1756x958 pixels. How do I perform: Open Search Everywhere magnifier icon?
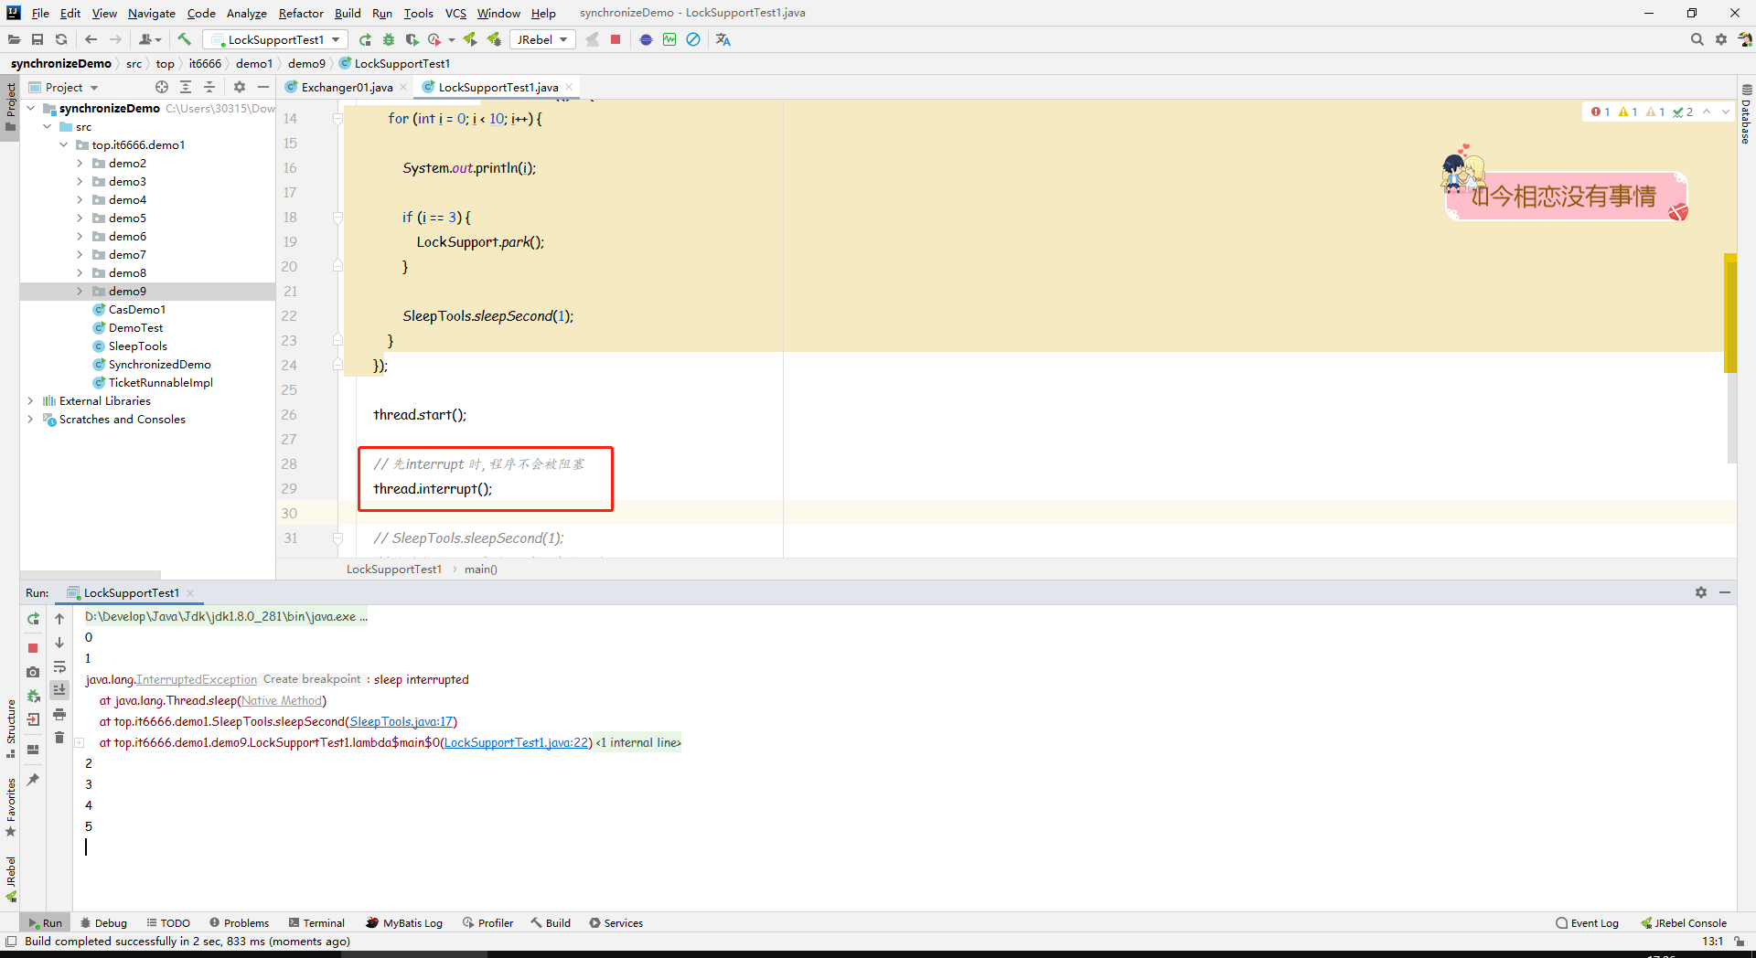(1697, 39)
